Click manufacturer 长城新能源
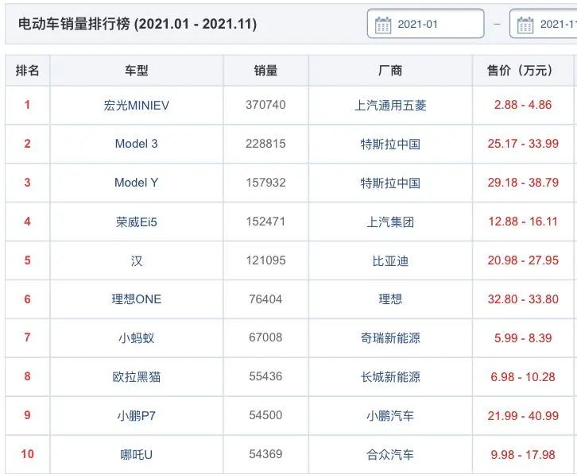The width and height of the screenshot is (577, 474). click(x=390, y=377)
